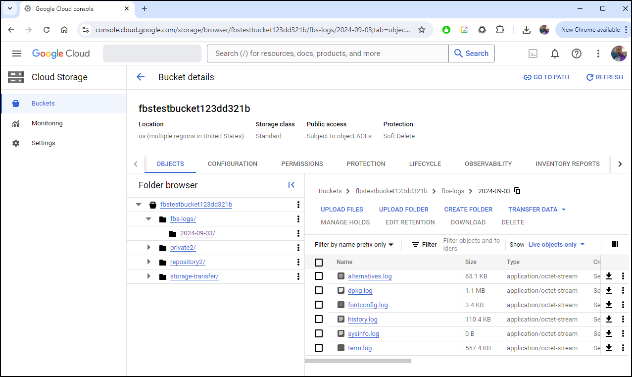
Task: Switch to the Permissions tab
Action: pyautogui.click(x=302, y=164)
